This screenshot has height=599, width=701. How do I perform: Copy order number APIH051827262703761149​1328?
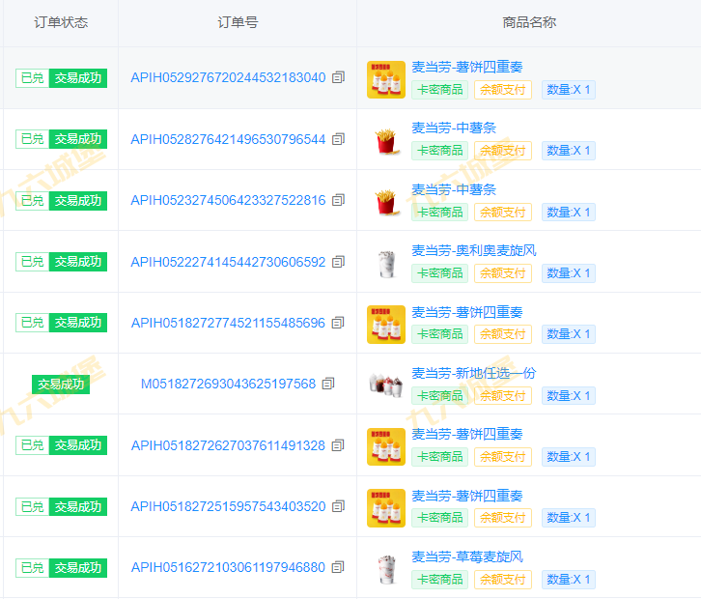pyautogui.click(x=338, y=445)
